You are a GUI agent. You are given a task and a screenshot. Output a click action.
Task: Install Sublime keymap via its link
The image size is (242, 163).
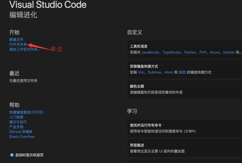point(154,72)
